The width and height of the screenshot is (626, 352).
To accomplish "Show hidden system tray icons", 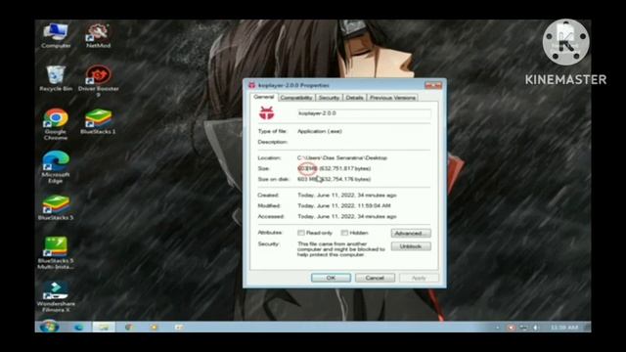I will pos(498,328).
